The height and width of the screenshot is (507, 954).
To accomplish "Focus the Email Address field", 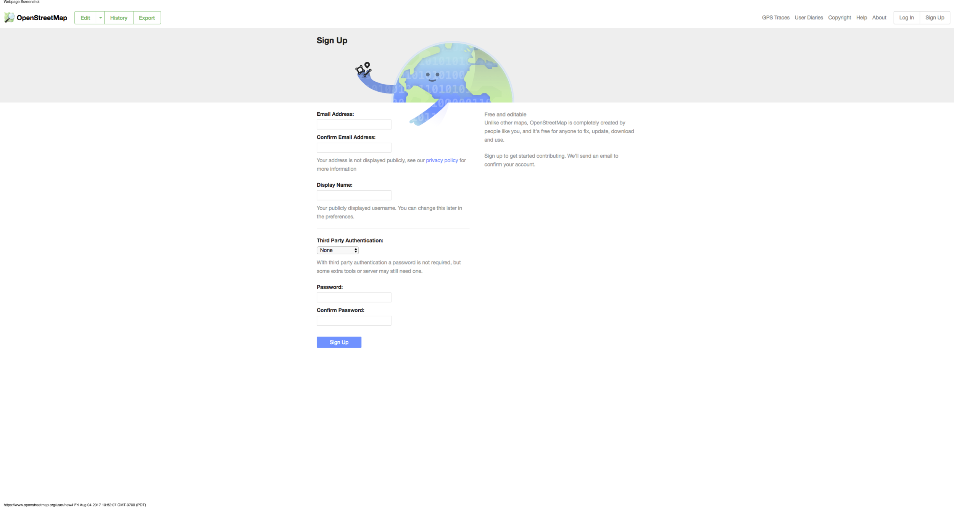I will 354,124.
